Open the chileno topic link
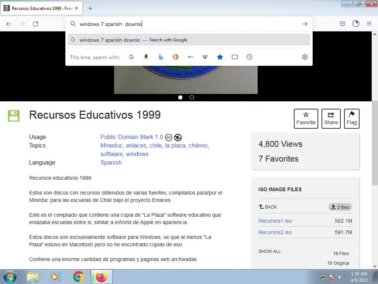 (x=198, y=146)
